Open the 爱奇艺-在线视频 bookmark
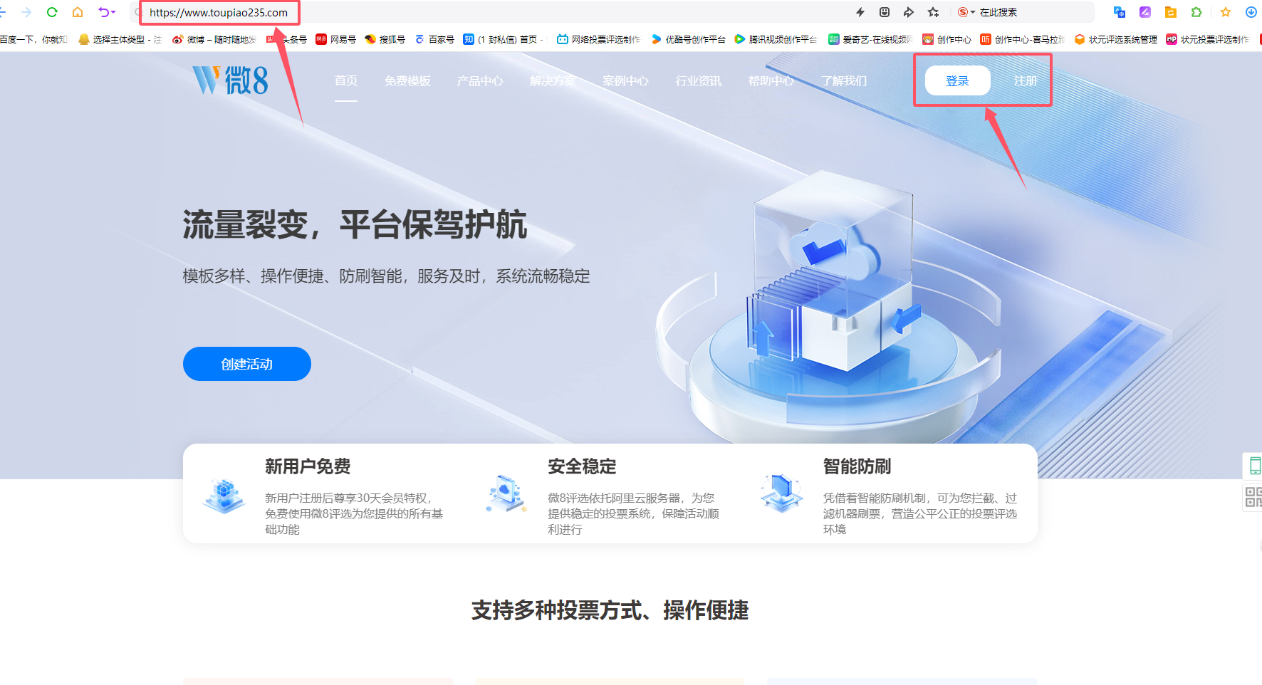 pos(870,39)
